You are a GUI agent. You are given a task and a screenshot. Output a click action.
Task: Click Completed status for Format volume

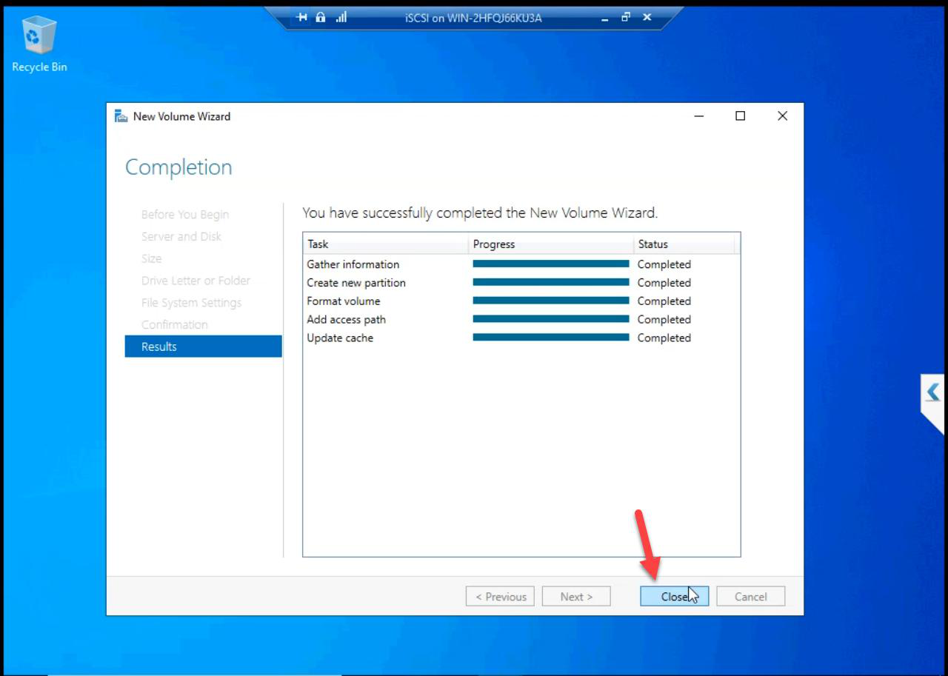[x=664, y=301]
